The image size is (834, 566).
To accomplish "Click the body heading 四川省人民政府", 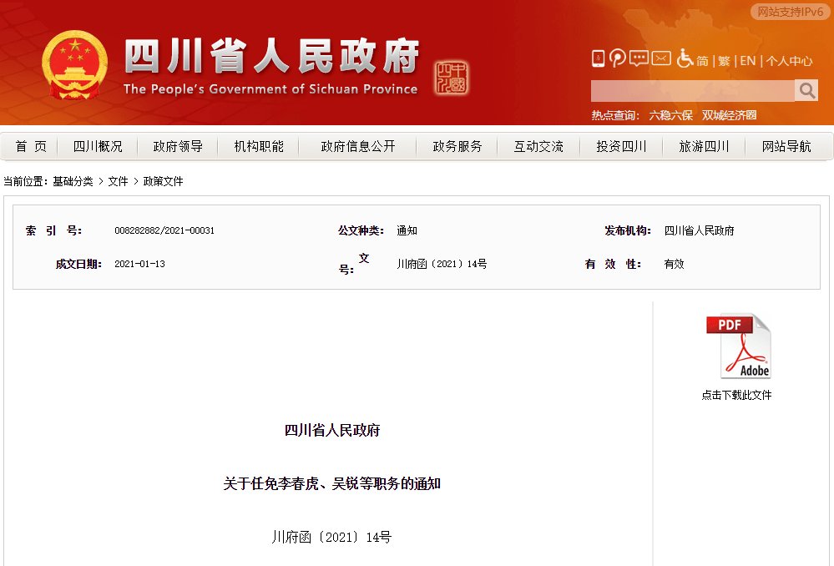I will (332, 431).
